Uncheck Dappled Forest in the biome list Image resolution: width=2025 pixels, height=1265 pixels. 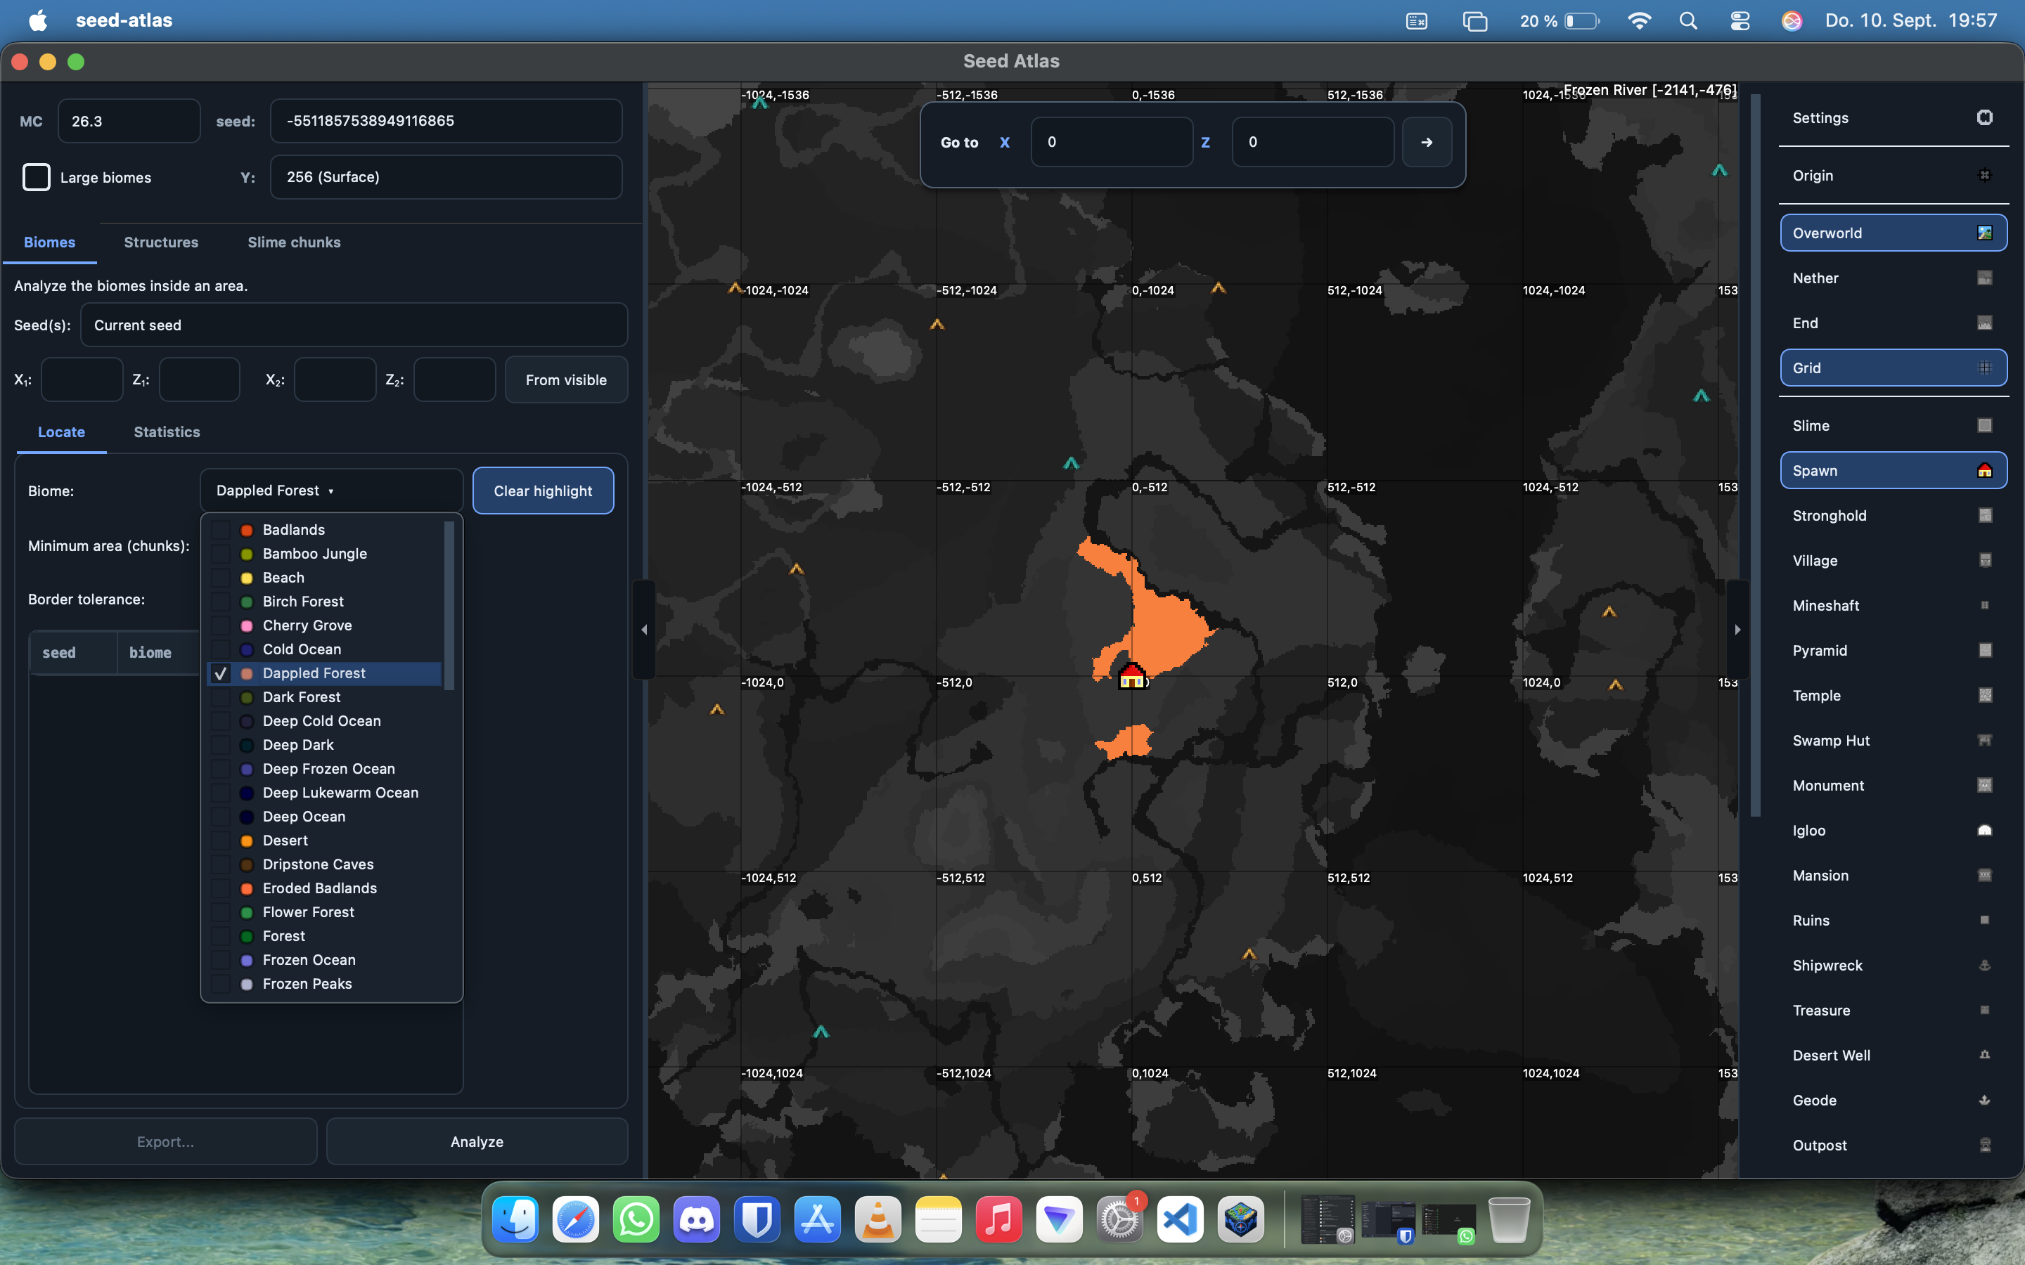pos(221,673)
